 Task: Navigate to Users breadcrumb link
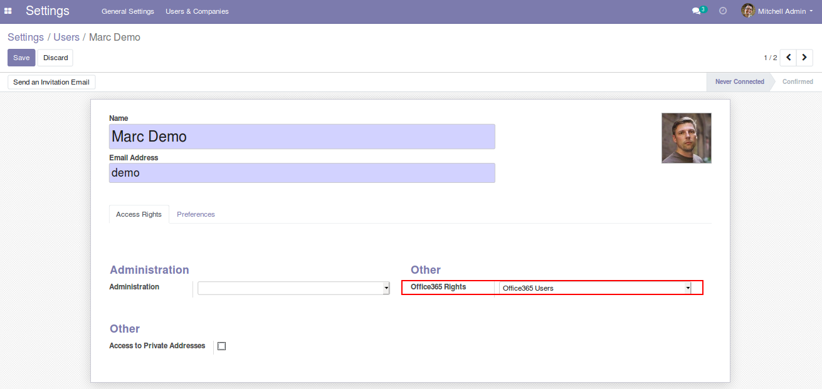click(66, 38)
